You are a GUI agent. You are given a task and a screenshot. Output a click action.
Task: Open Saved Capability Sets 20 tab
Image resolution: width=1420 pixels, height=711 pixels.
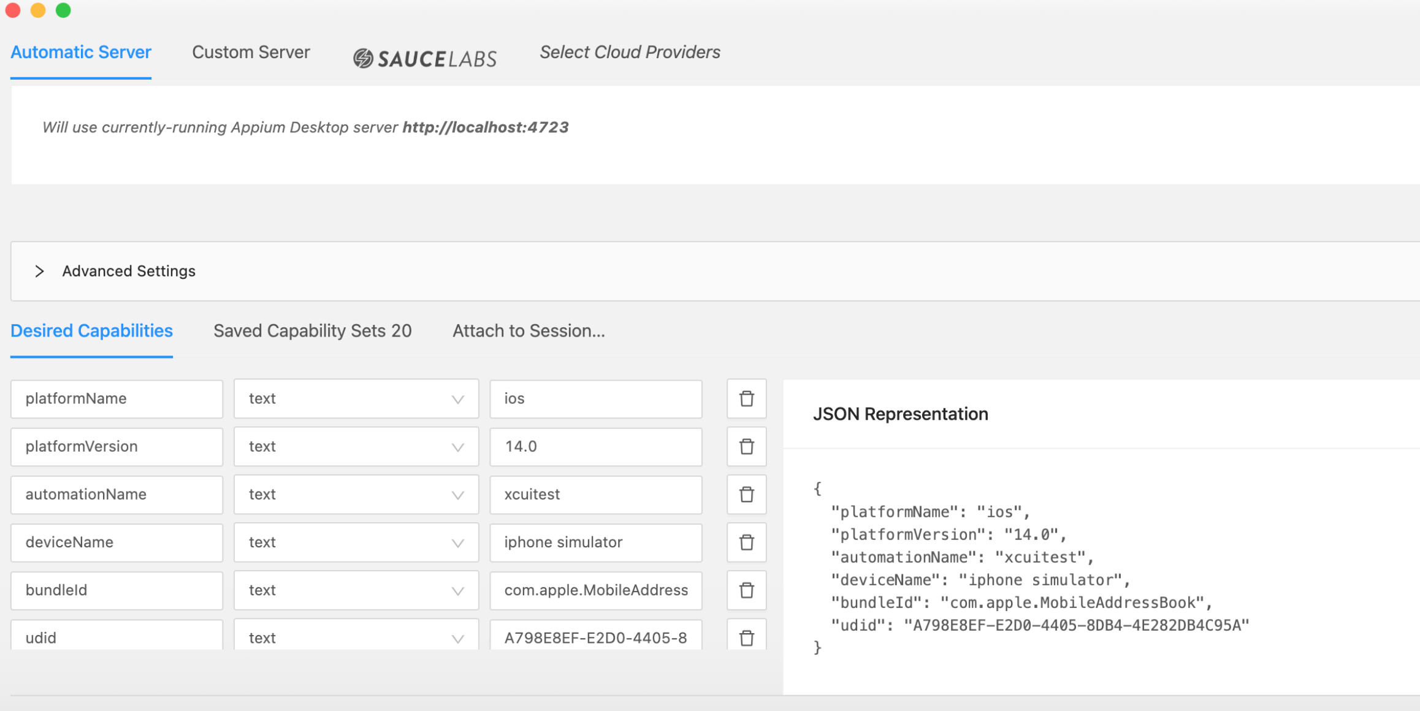[x=312, y=331]
